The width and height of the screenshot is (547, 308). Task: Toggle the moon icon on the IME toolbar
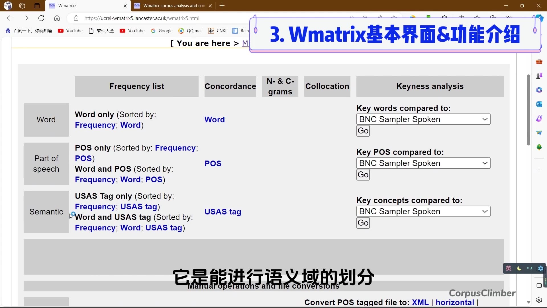[519, 268]
